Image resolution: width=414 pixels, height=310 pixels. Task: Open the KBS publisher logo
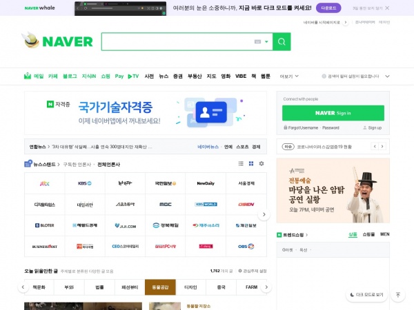tap(85, 183)
